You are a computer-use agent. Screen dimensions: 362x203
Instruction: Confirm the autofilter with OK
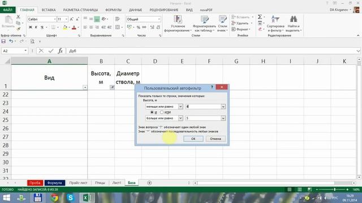193,139
